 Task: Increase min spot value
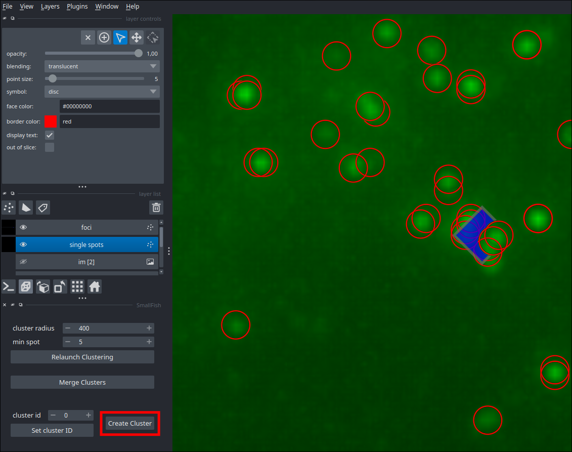coord(149,342)
